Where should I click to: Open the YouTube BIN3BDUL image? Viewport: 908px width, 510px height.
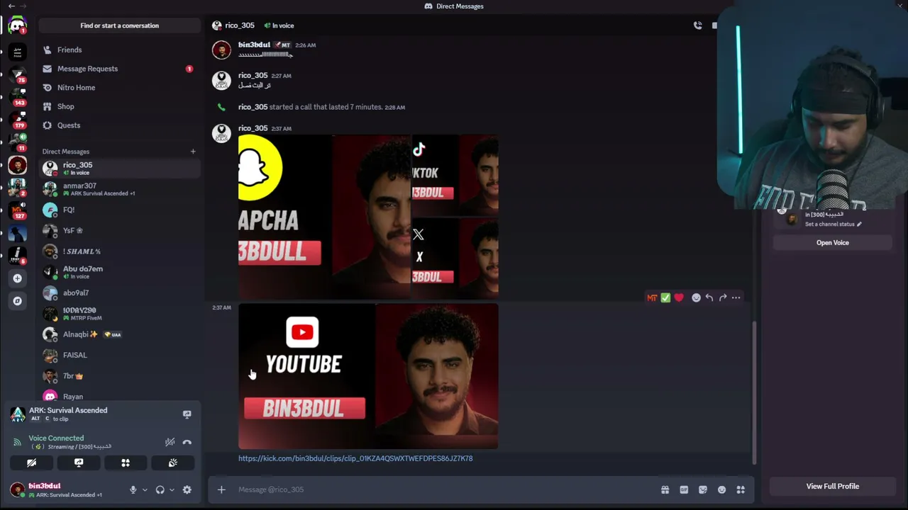pos(368,376)
